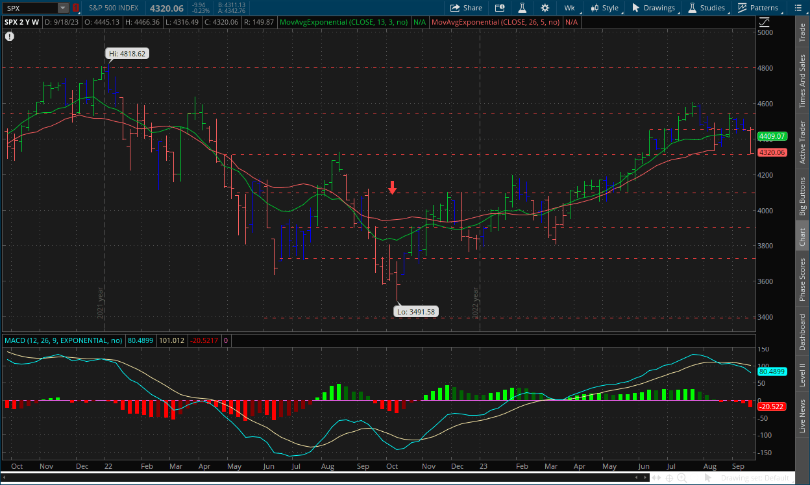Select the MovAvgExponential (CLOSE, 26, 5, no) study label
Image resolution: width=810 pixels, height=485 pixels.
click(x=496, y=22)
